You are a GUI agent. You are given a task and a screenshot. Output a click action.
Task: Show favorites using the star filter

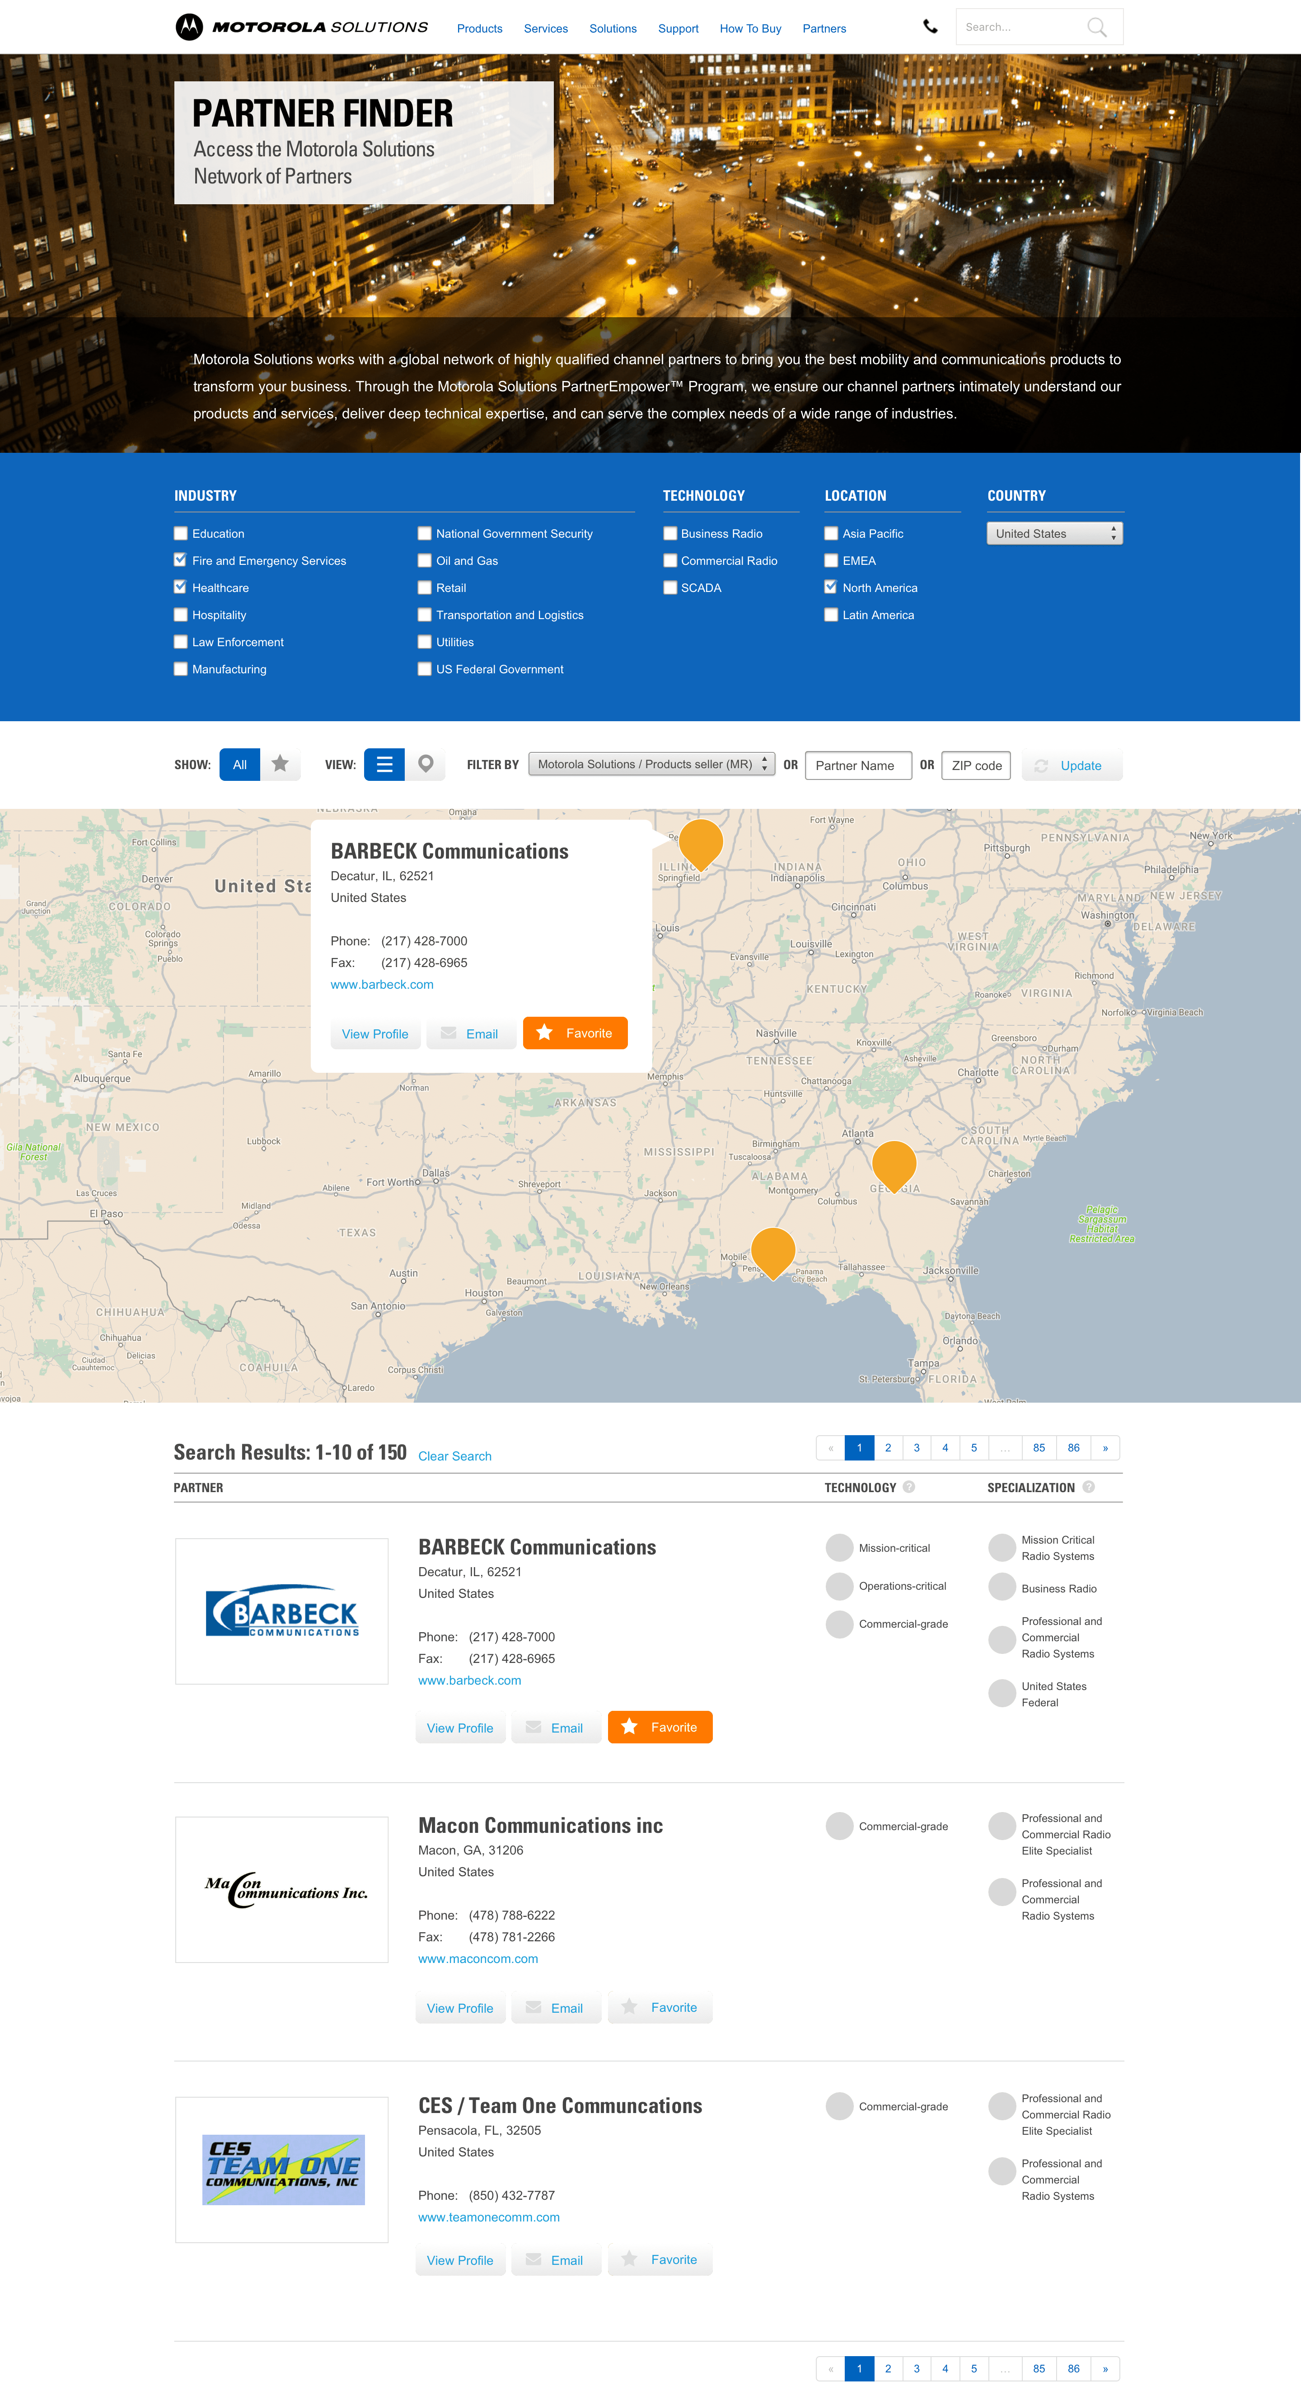(280, 764)
